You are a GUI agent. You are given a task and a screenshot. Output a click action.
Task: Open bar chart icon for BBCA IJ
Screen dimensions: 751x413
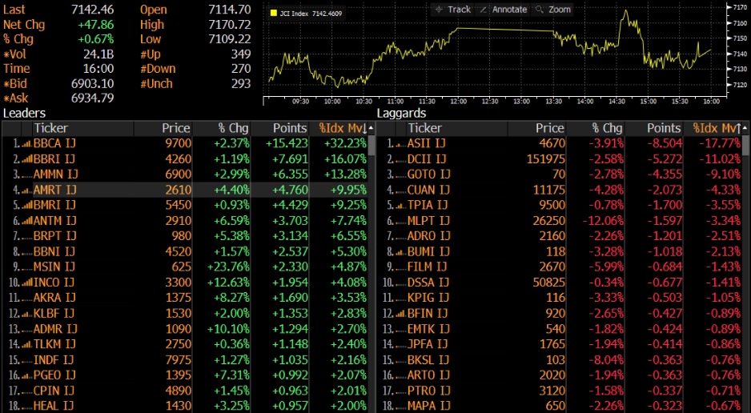point(27,143)
